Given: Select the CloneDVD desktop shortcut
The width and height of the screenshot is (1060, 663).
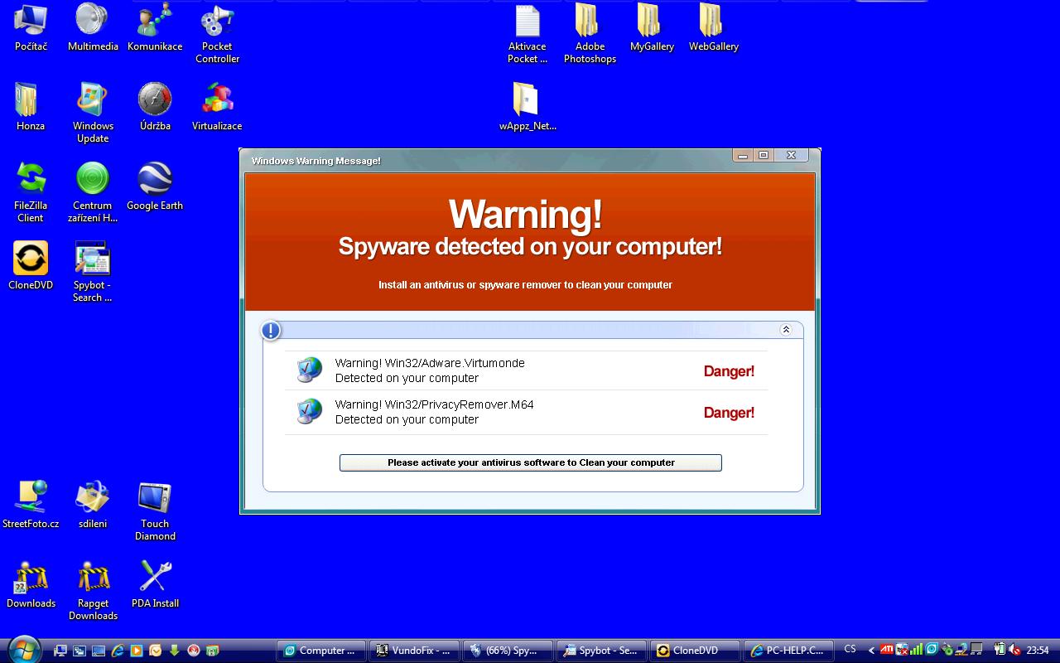Looking at the screenshot, I should (31, 258).
